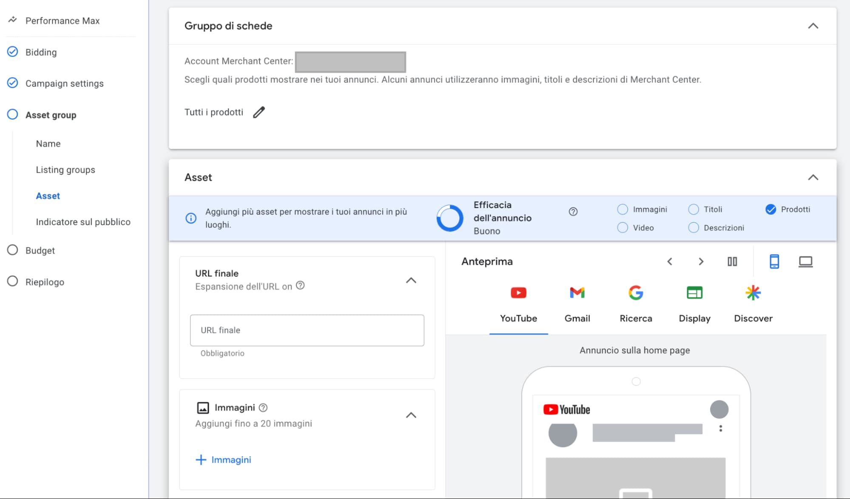The image size is (850, 499).
Task: Click the add Immagini link
Action: 224,460
